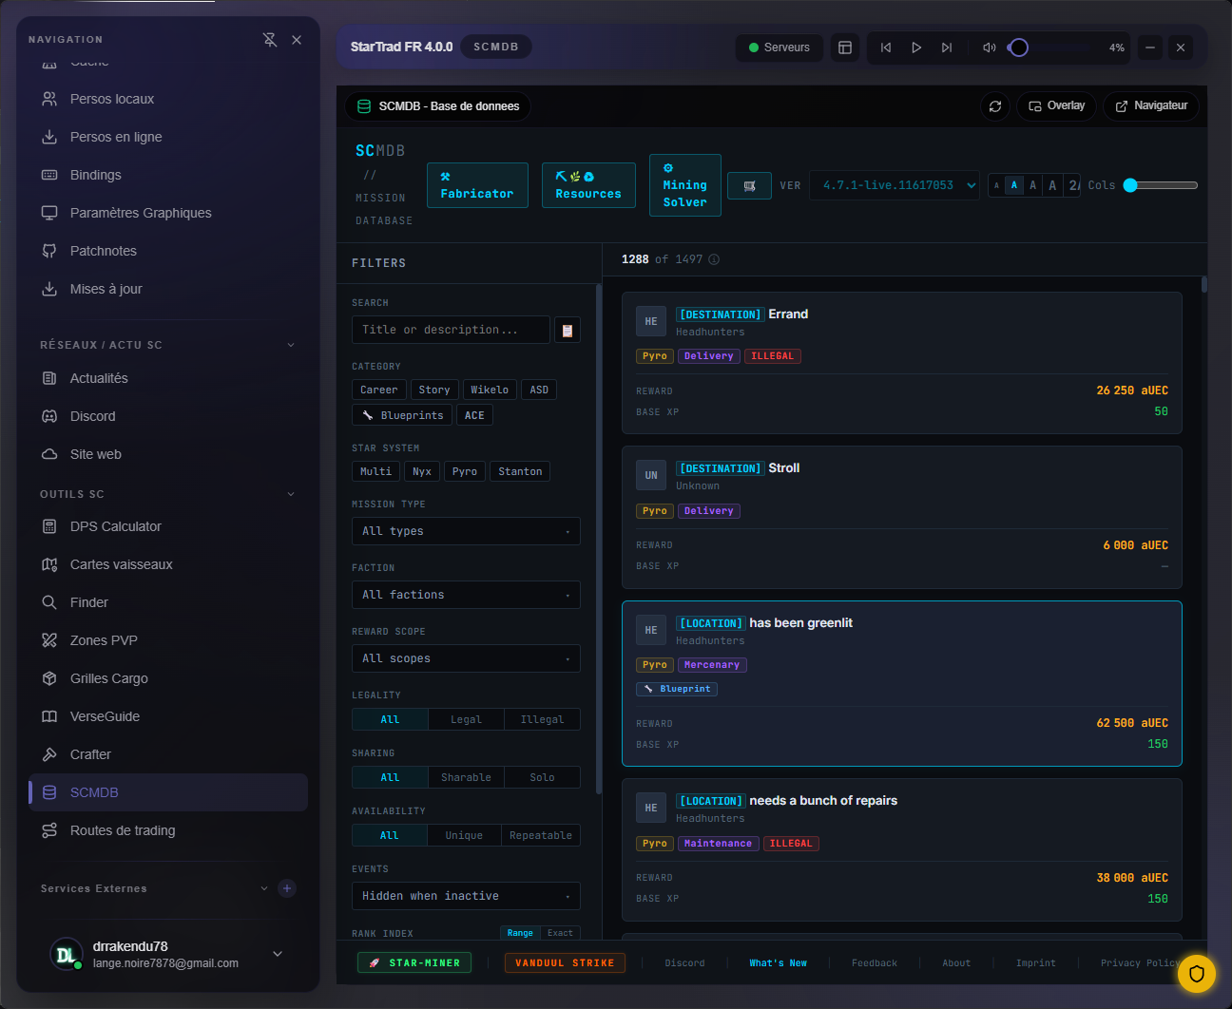Open Routes de trading in sidebar
The height and width of the screenshot is (1009, 1232).
click(x=123, y=830)
